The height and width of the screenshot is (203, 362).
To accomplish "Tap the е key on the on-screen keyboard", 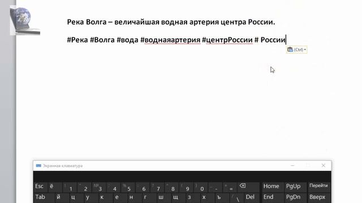I will (120, 198).
